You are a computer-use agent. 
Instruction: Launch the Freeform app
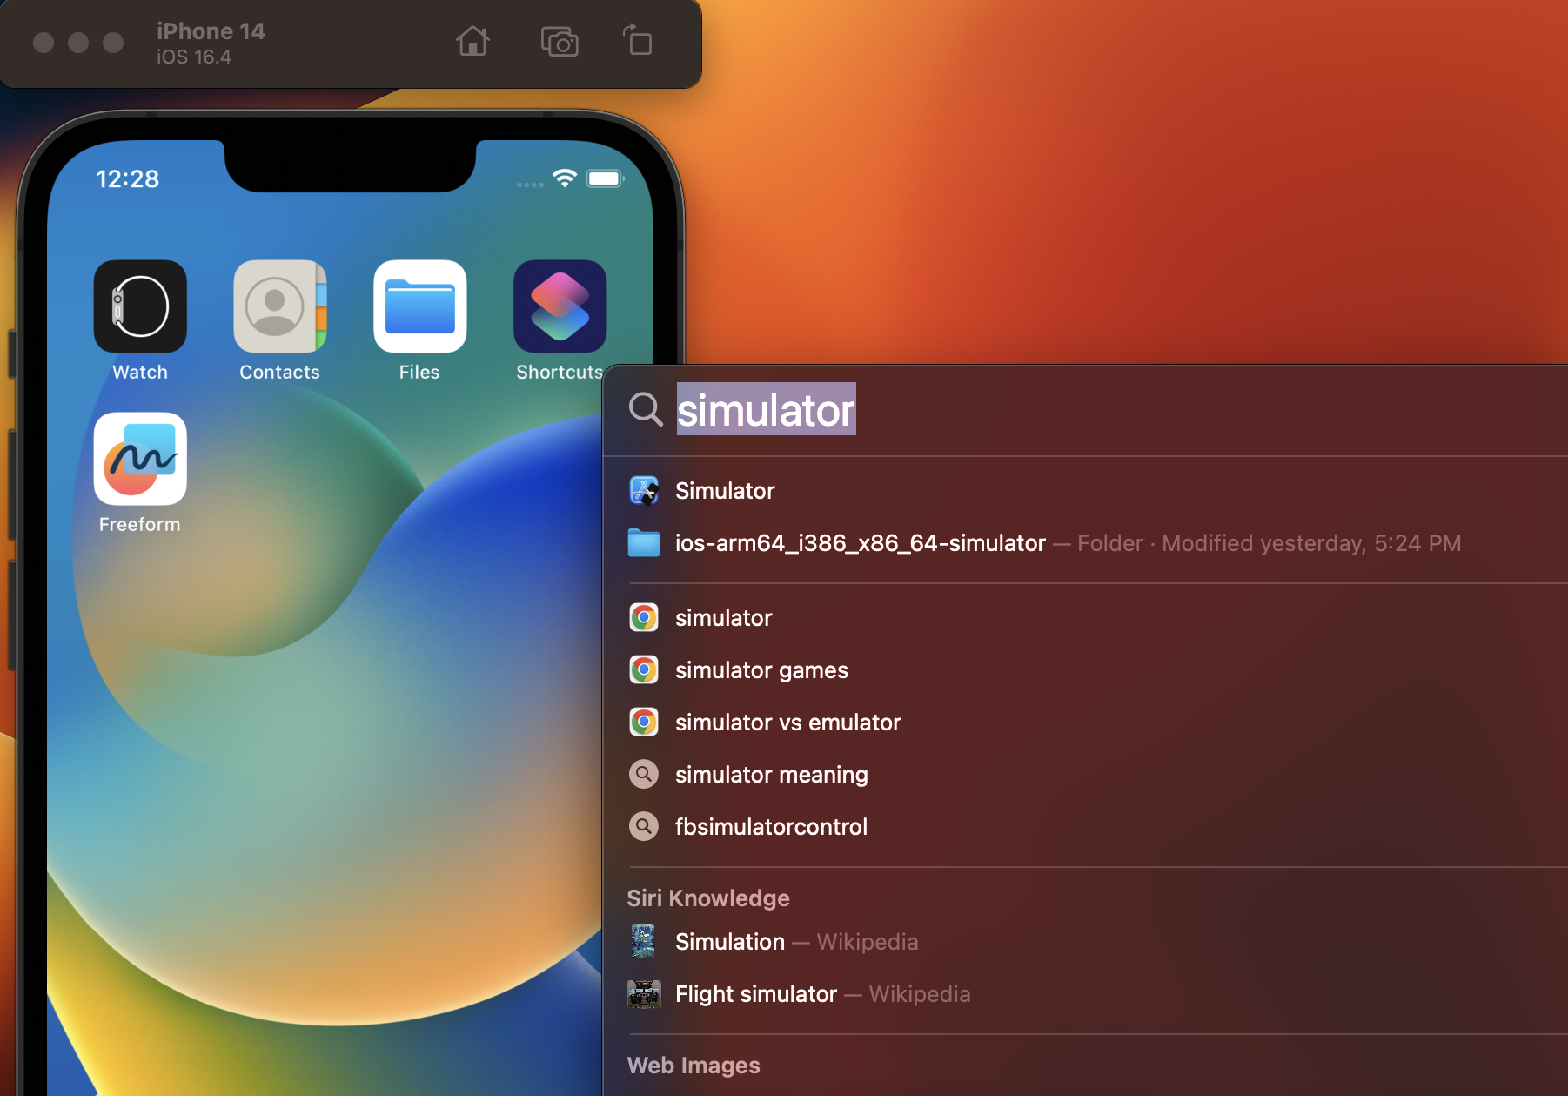(139, 459)
